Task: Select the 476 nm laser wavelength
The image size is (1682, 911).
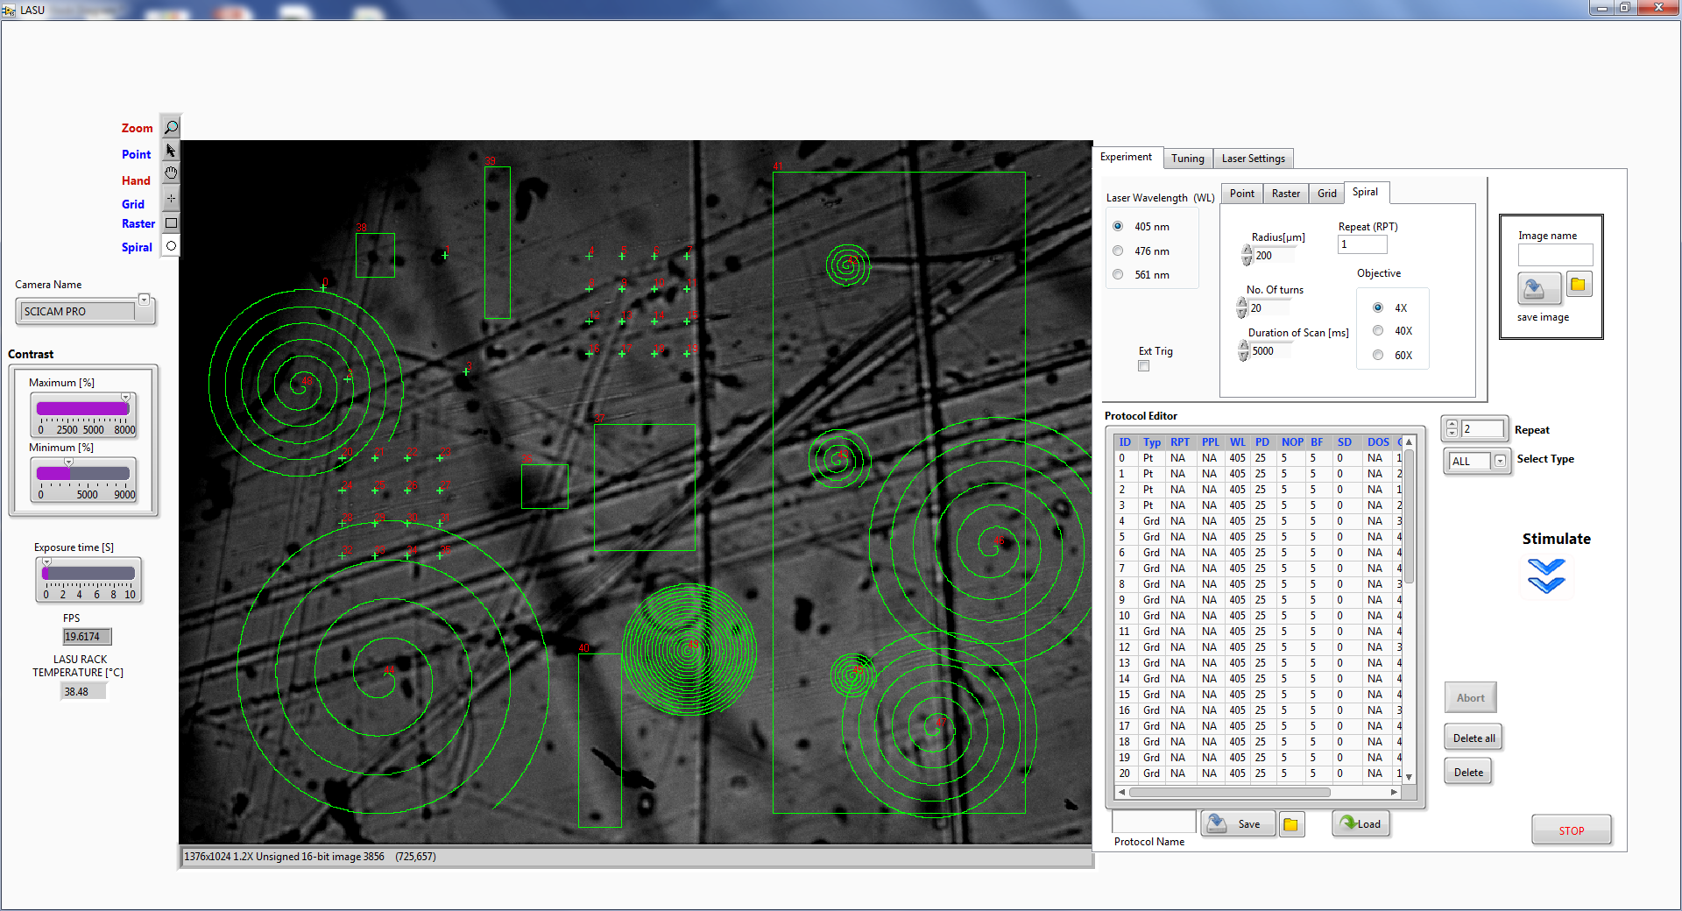Action: [1118, 251]
